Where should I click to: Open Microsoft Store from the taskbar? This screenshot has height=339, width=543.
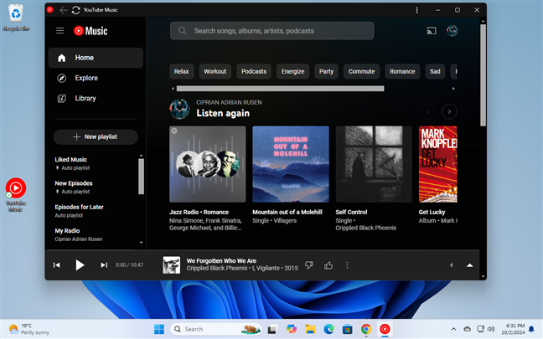pos(348,329)
